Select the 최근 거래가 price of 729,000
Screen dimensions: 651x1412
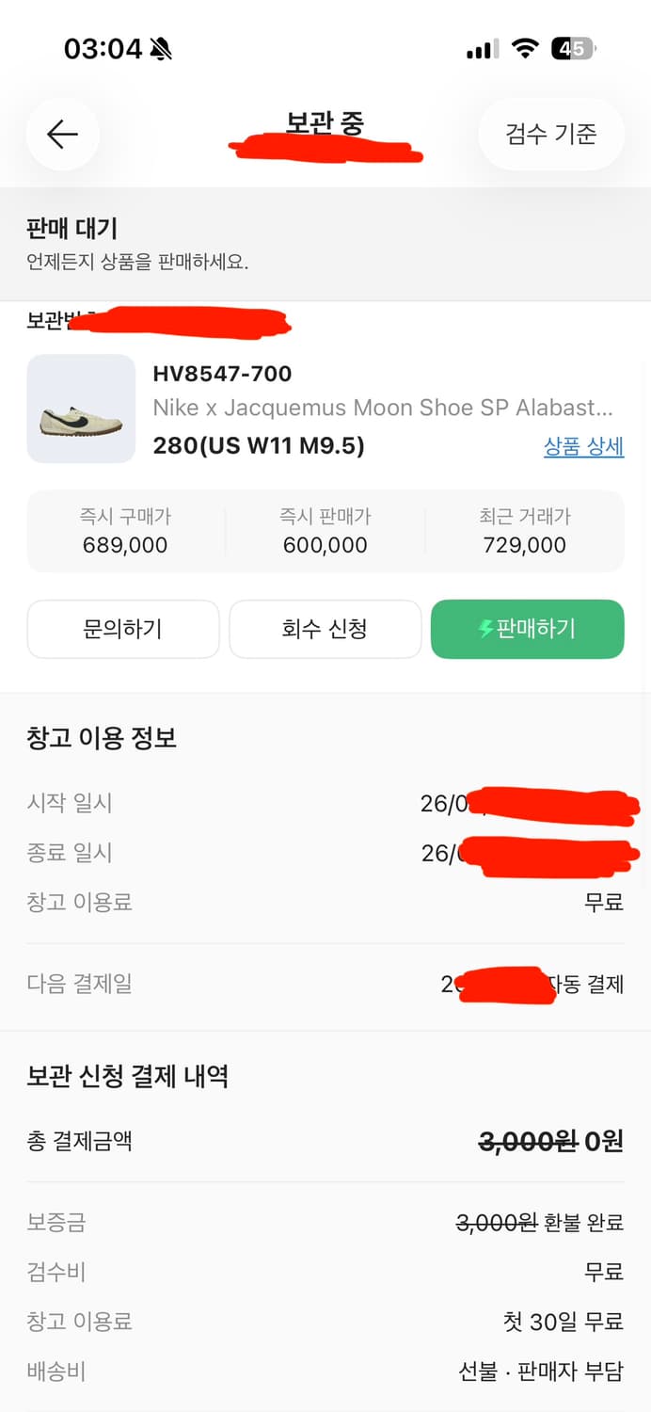[x=525, y=544]
